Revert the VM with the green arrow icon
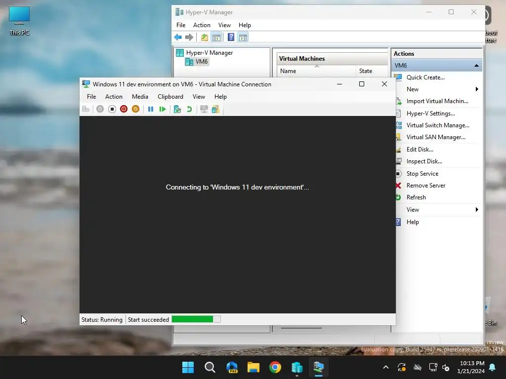This screenshot has width=506, height=379. (x=189, y=109)
